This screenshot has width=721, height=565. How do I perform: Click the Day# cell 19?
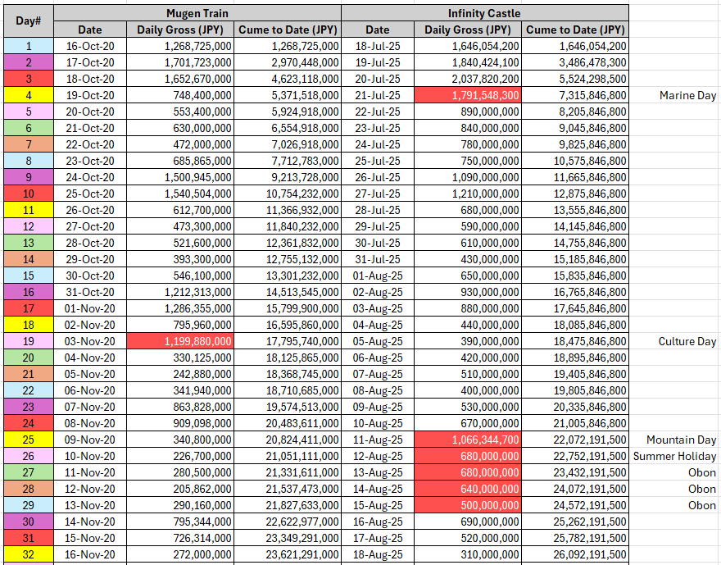29,341
